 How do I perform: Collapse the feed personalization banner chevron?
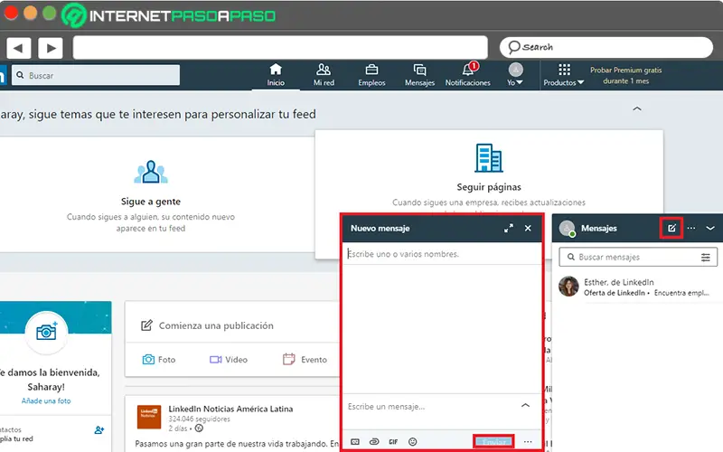point(637,108)
